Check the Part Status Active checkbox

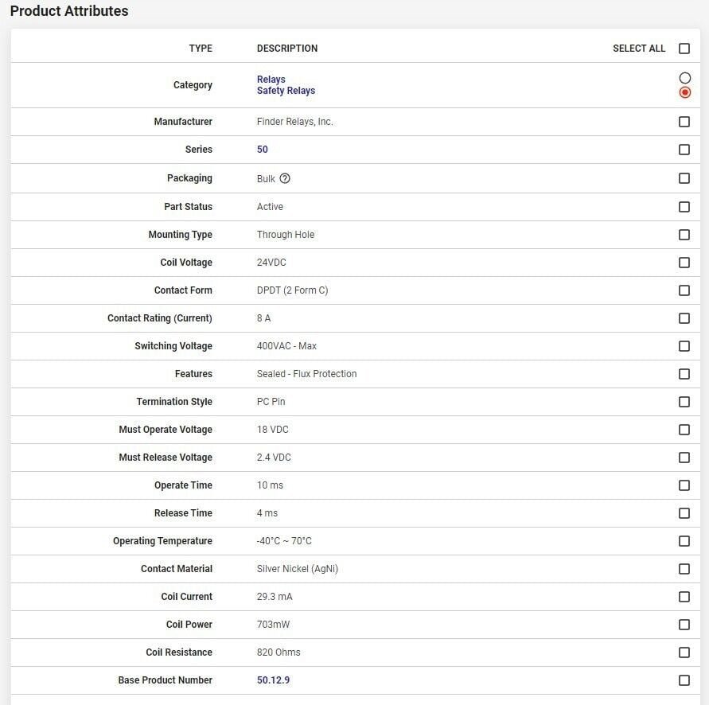point(684,207)
